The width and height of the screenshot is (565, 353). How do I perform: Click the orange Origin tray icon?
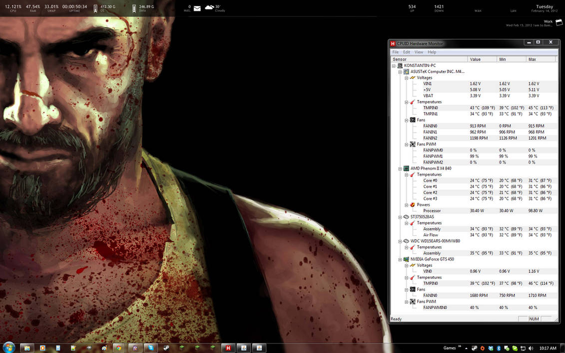pyautogui.click(x=483, y=349)
